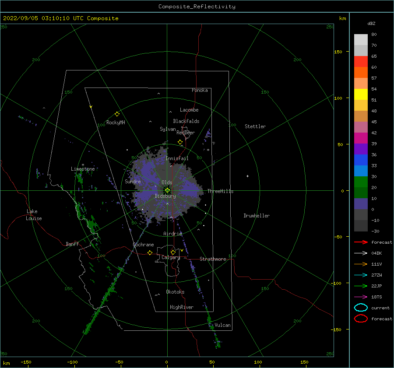This screenshot has width=394, height=368.
Task: Click the 10 dBZ slate-purple swatch
Action: [x=361, y=204]
